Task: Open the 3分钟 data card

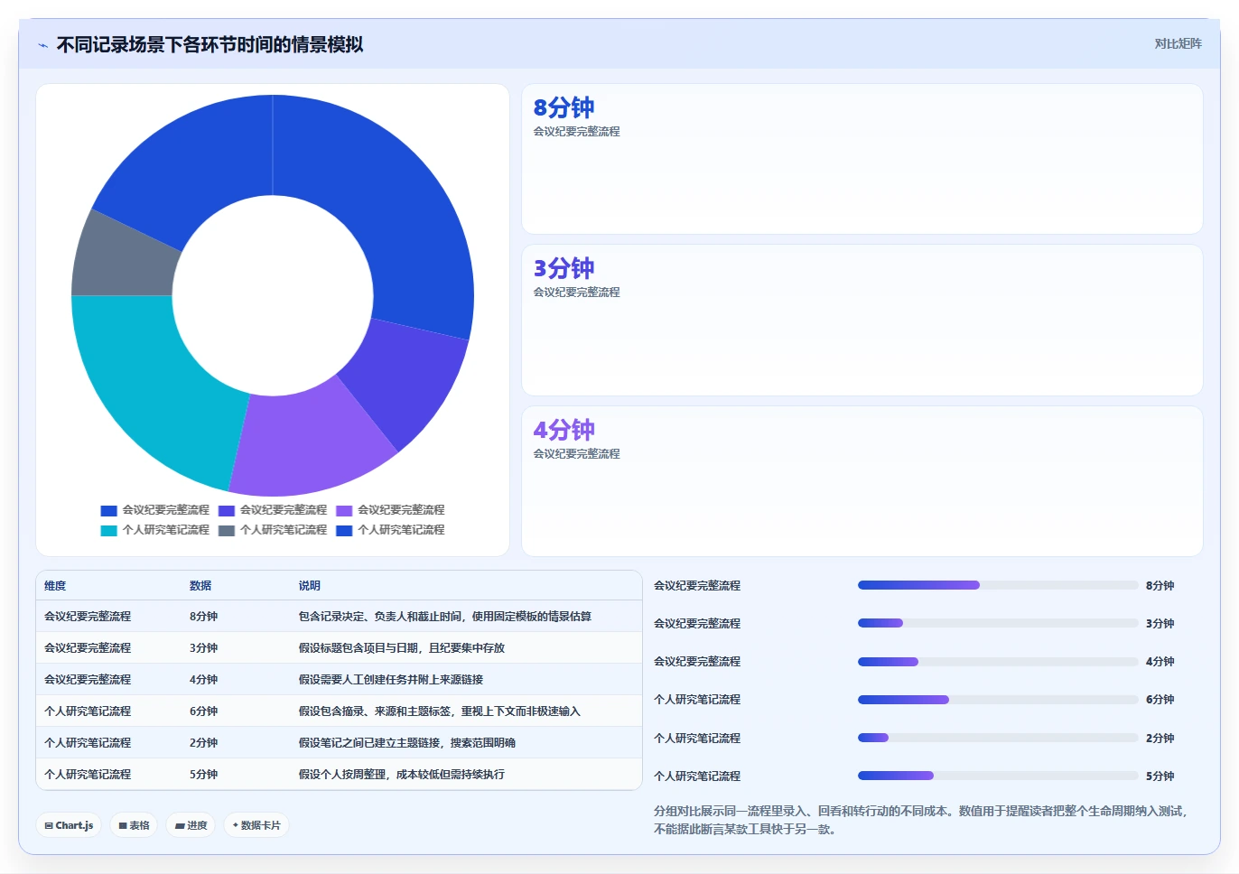Action: tap(862, 320)
